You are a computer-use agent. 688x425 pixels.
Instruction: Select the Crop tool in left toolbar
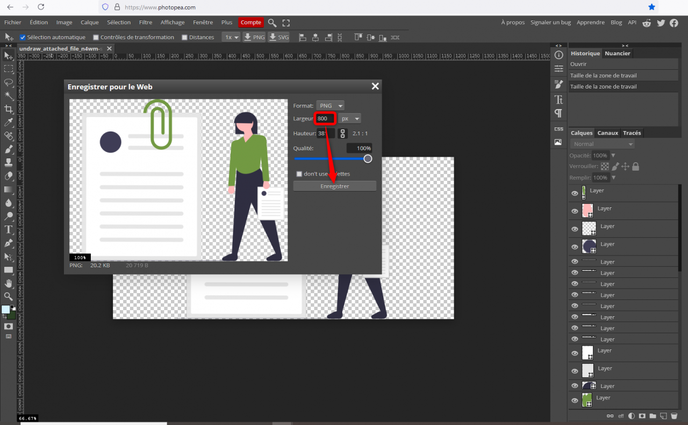tap(9, 109)
